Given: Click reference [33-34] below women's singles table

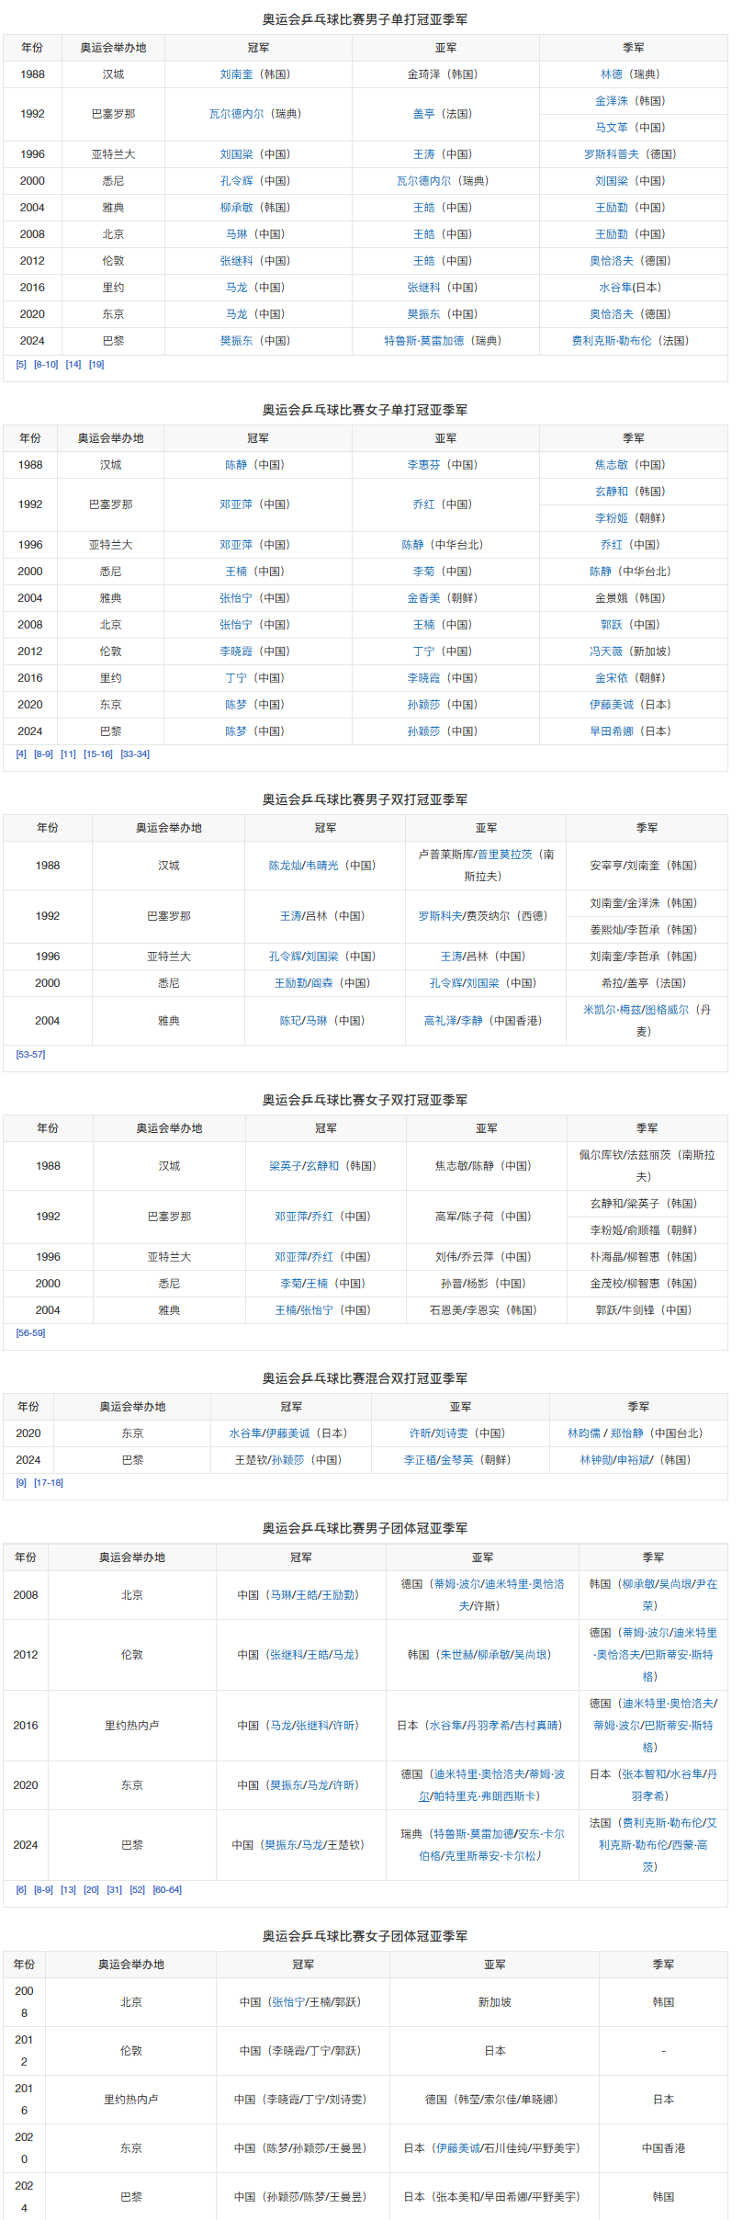Looking at the screenshot, I should coord(135,754).
